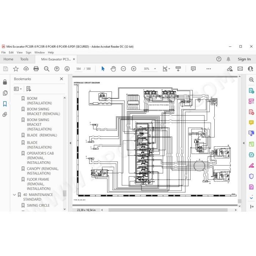Image resolution: width=256 pixels, height=256 pixels.
Task: Toggle scrolling mode icon
Action: coord(178,69)
